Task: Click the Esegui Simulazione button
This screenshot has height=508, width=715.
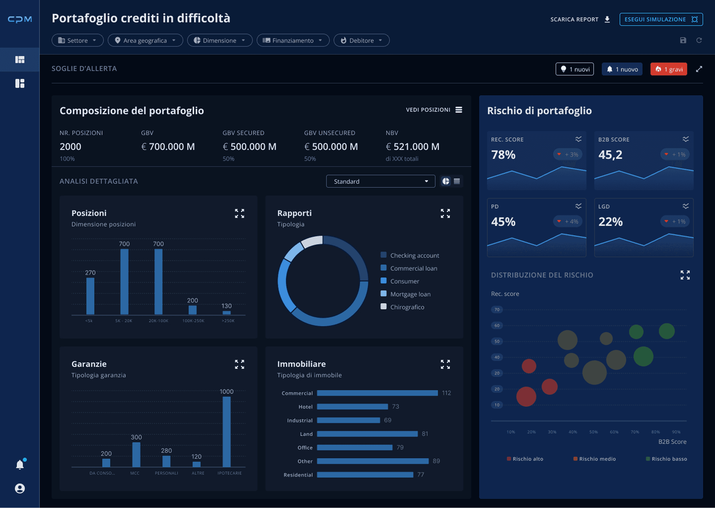Action: pyautogui.click(x=661, y=19)
